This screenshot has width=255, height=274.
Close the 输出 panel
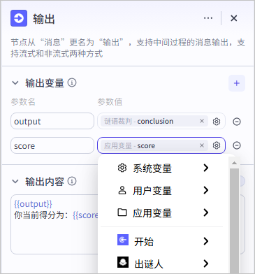pyautogui.click(x=233, y=18)
